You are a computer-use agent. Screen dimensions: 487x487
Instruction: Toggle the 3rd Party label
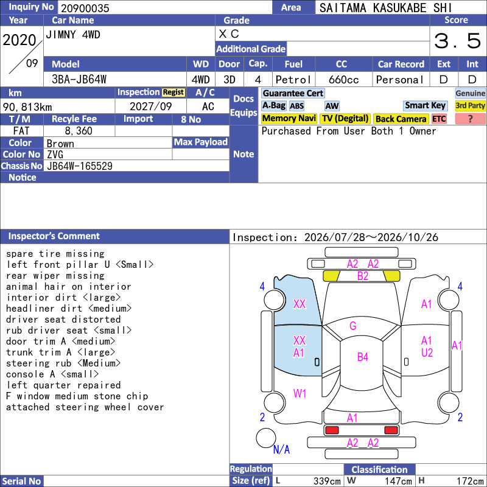coord(470,105)
